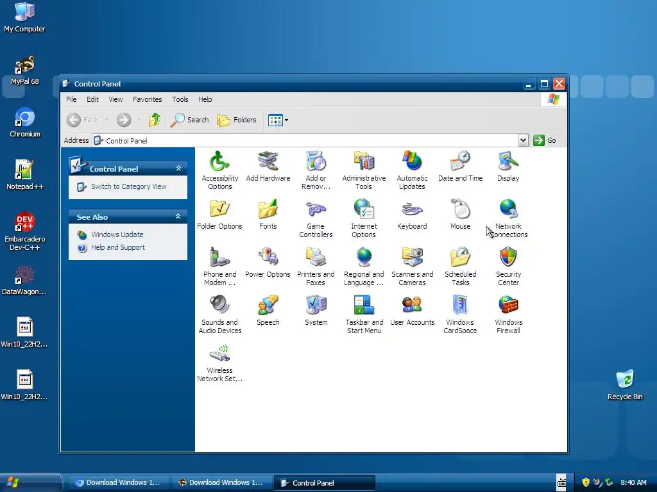Click the Go button

coord(545,140)
